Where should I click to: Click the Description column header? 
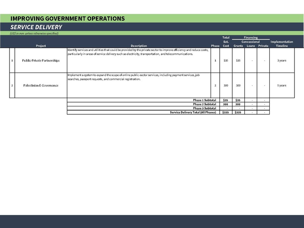(x=138, y=46)
